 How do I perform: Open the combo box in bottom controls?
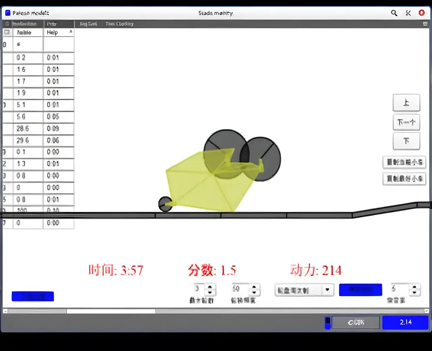pos(304,290)
